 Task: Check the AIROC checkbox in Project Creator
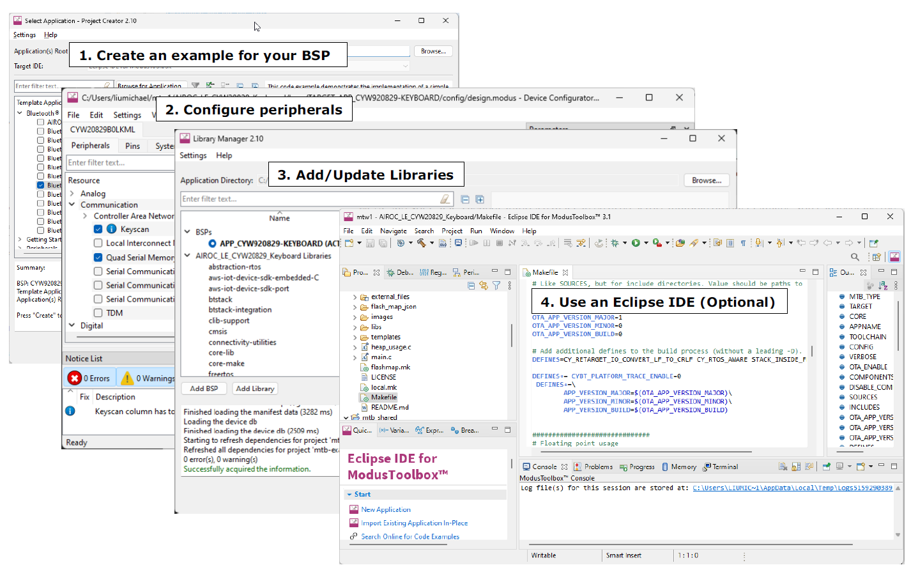41,122
